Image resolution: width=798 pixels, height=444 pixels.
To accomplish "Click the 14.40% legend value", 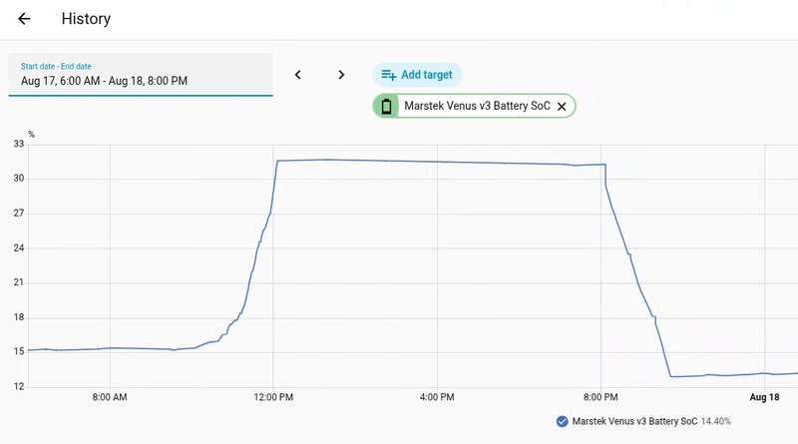I will click(x=715, y=422).
